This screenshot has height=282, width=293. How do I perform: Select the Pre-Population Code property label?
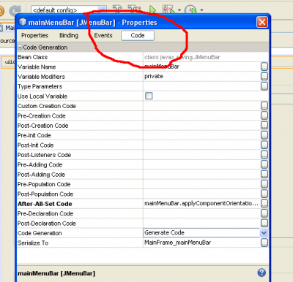[x=44, y=184]
